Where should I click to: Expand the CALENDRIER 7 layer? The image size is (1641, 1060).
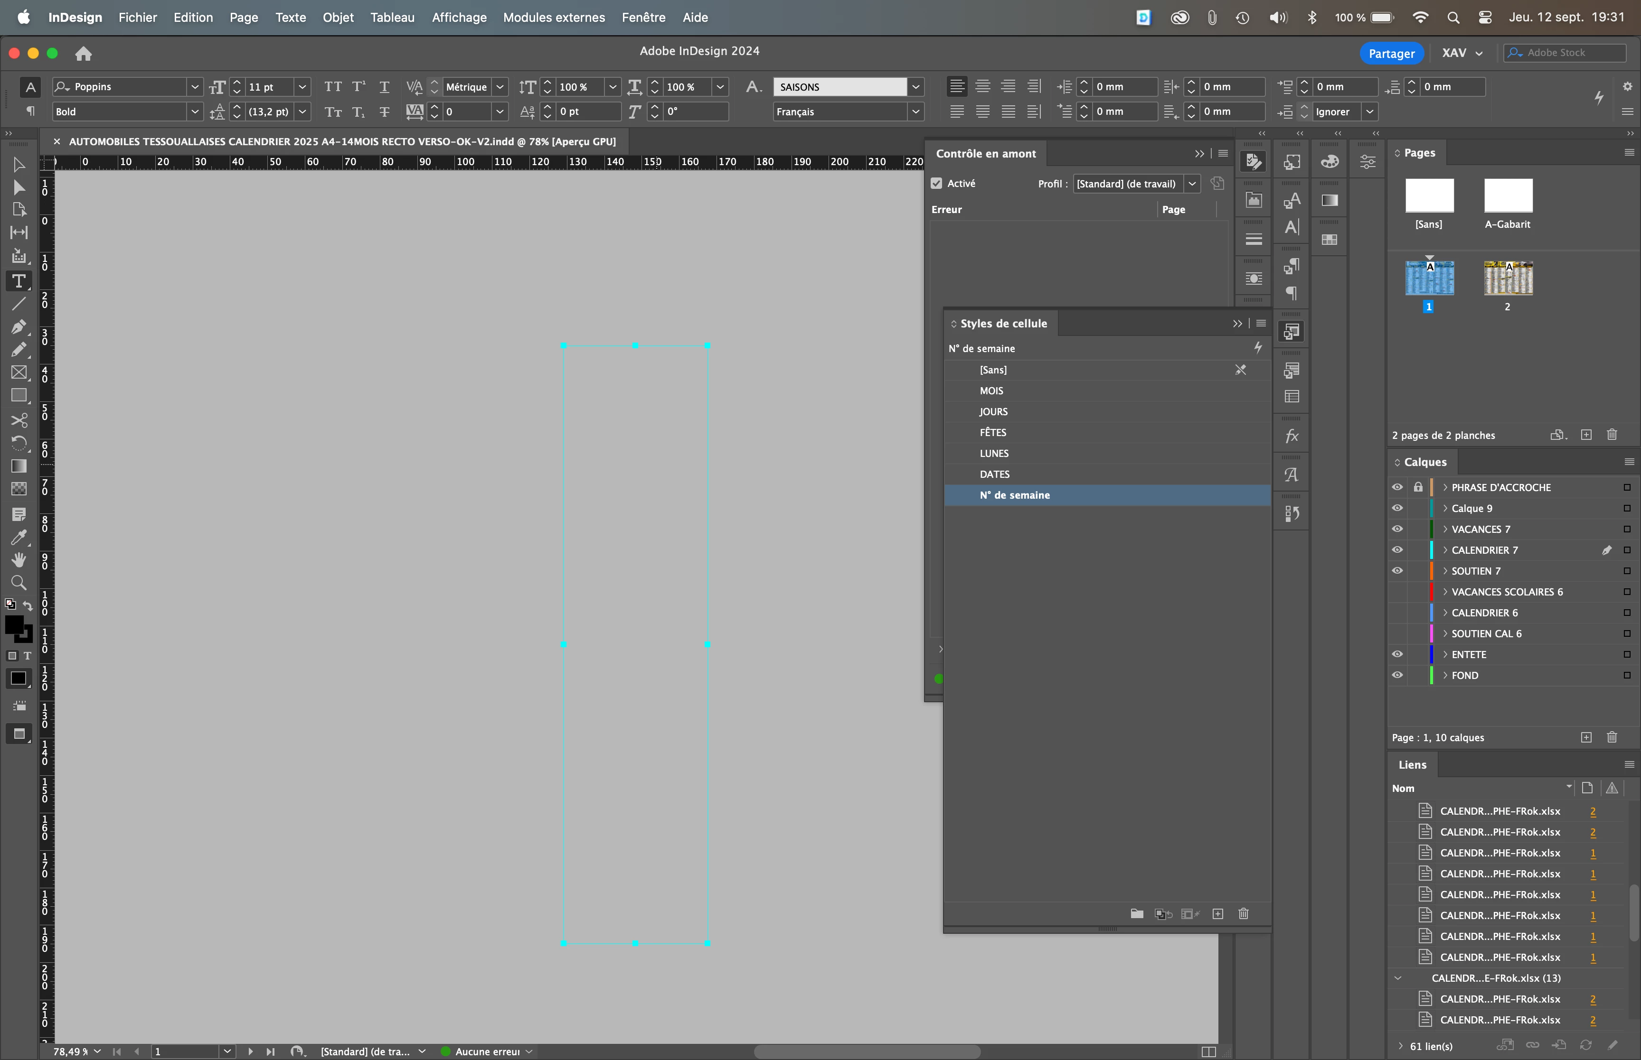(x=1445, y=550)
